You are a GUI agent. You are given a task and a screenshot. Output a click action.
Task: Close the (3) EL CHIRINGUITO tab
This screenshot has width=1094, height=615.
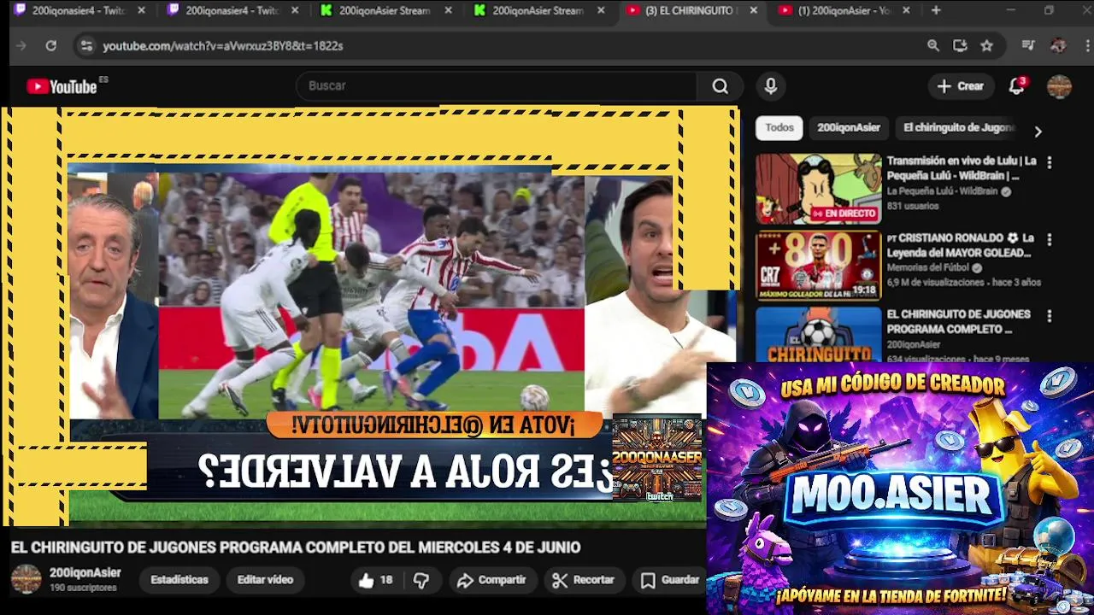click(753, 10)
